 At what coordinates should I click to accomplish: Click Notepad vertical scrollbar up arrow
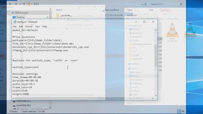point(156,30)
